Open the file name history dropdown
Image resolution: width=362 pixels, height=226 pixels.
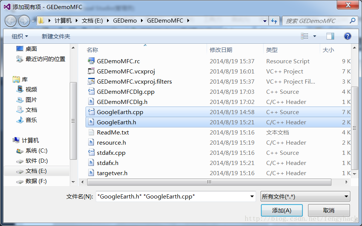click(252, 197)
